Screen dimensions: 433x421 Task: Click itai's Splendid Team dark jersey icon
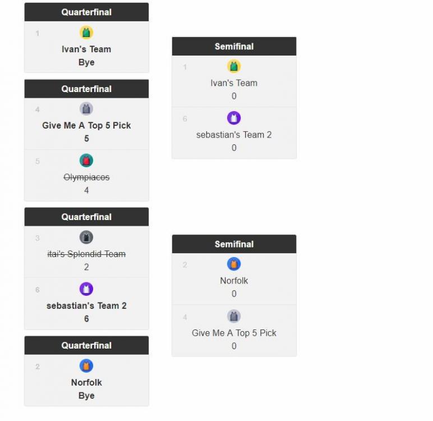point(86,237)
